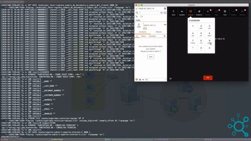Toggle the Speaker button in call toolbar
The width and height of the screenshot is (251, 141).
click(x=182, y=13)
